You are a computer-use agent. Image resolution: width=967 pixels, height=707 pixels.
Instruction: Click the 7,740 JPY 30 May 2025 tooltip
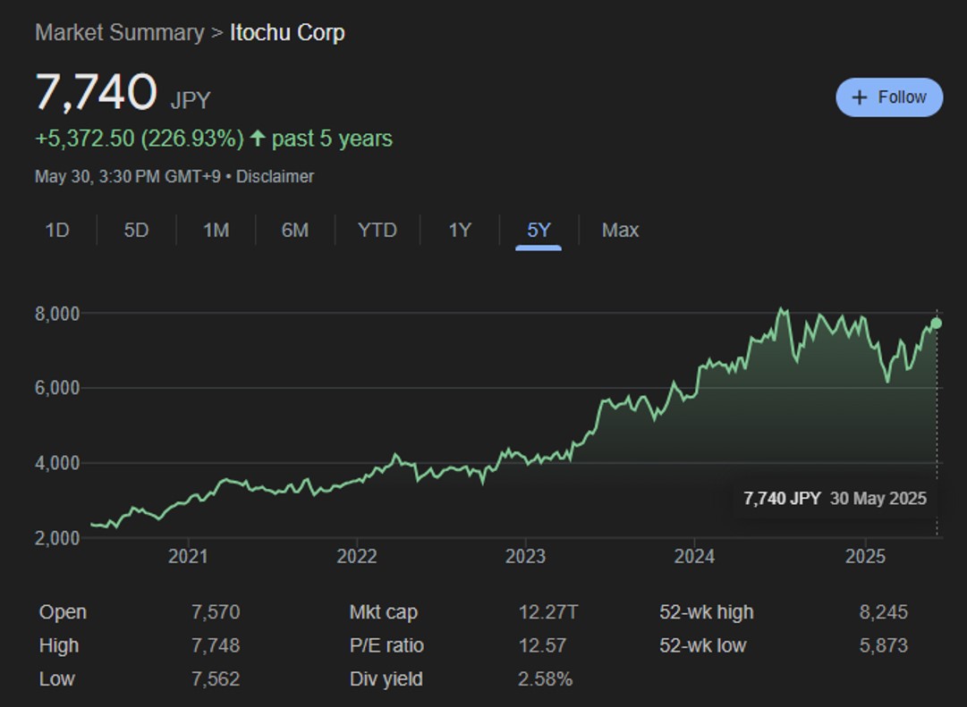pyautogui.click(x=835, y=499)
